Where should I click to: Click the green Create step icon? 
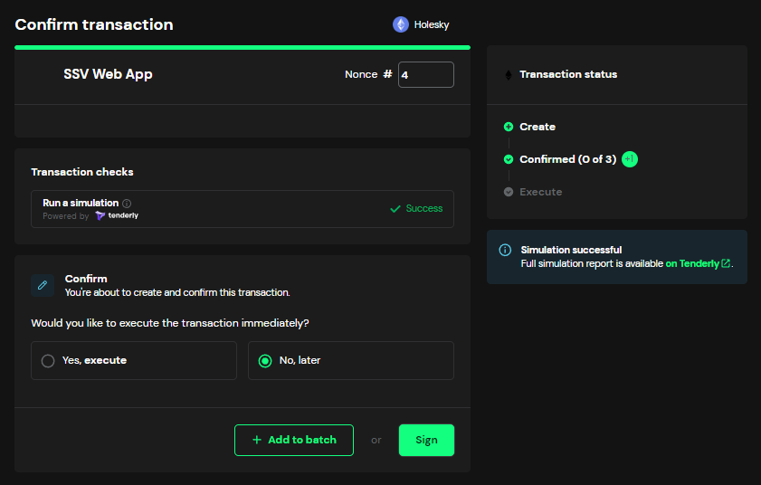[509, 127]
